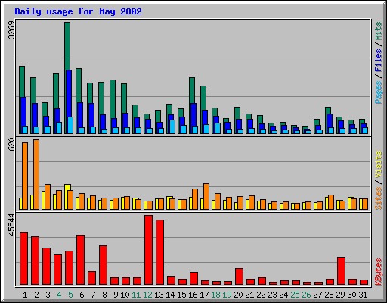387x303 pixels.
Task: Click the KBytes legend label
Action: coord(378,272)
